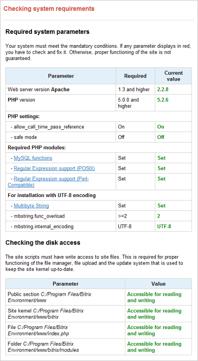Click the index.php file path cell
The image size is (198, 361).
[66, 330]
